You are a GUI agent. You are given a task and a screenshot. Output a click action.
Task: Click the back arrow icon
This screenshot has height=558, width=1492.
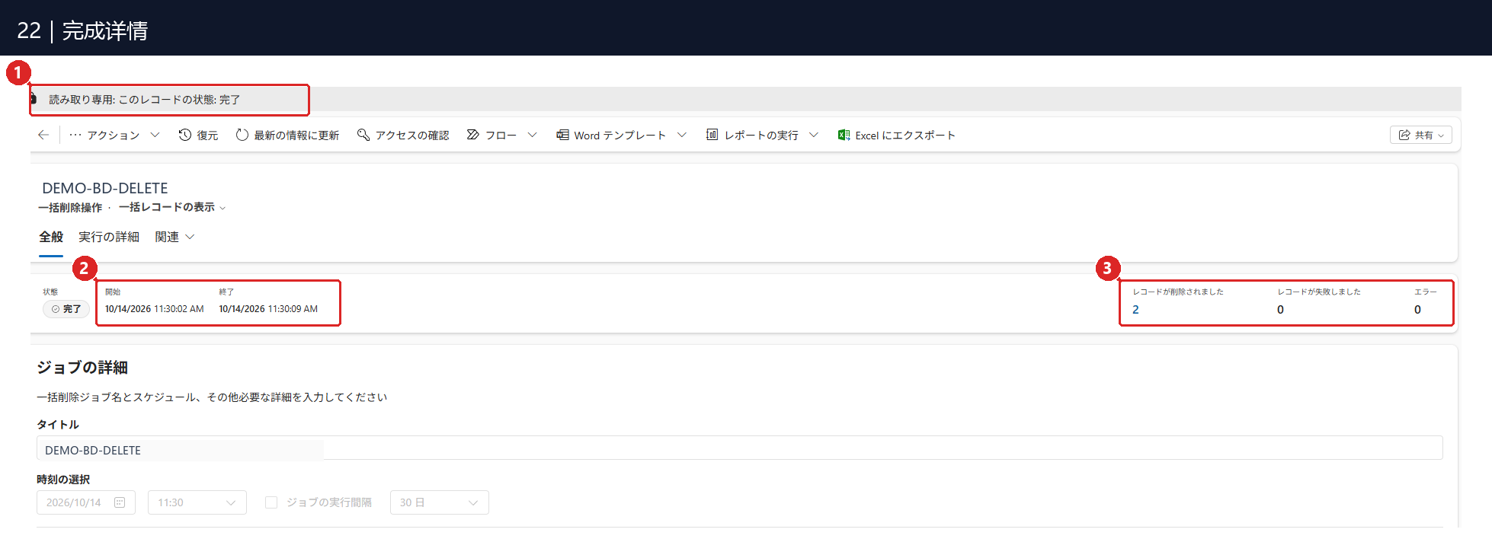click(43, 135)
